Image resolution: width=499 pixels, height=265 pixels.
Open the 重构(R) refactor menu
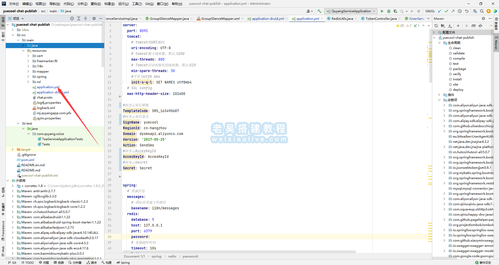point(96,4)
